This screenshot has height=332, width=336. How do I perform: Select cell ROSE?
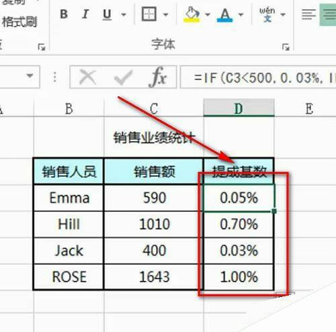[x=69, y=277]
